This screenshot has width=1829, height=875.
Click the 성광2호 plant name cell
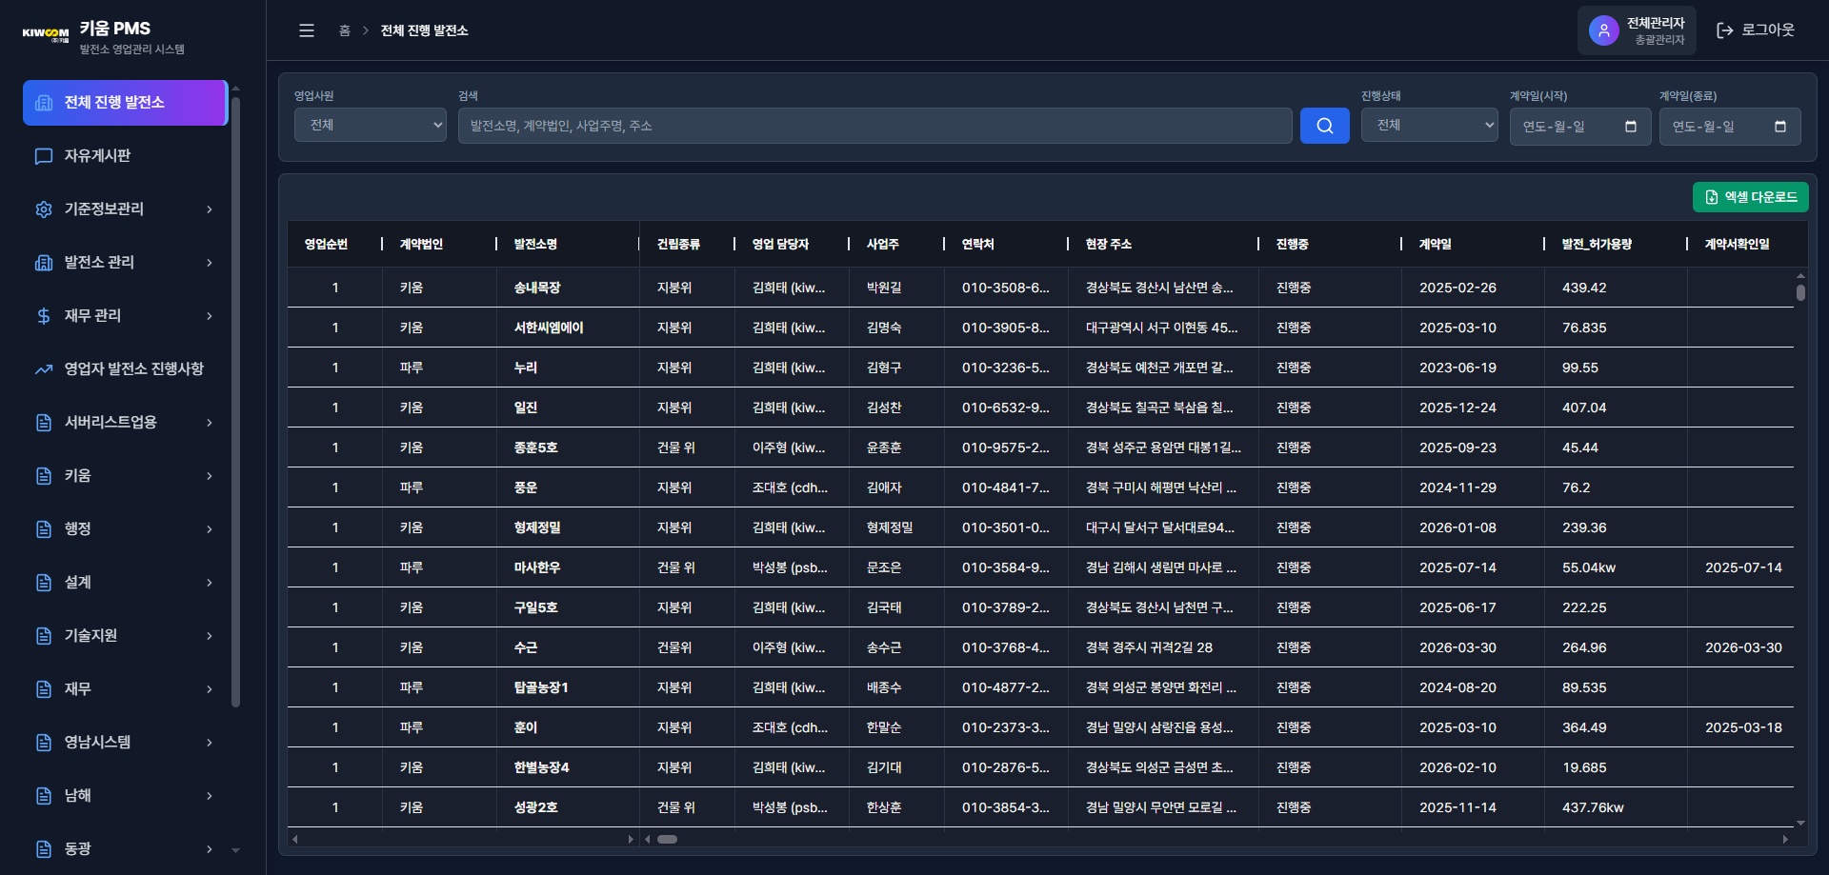tap(535, 807)
